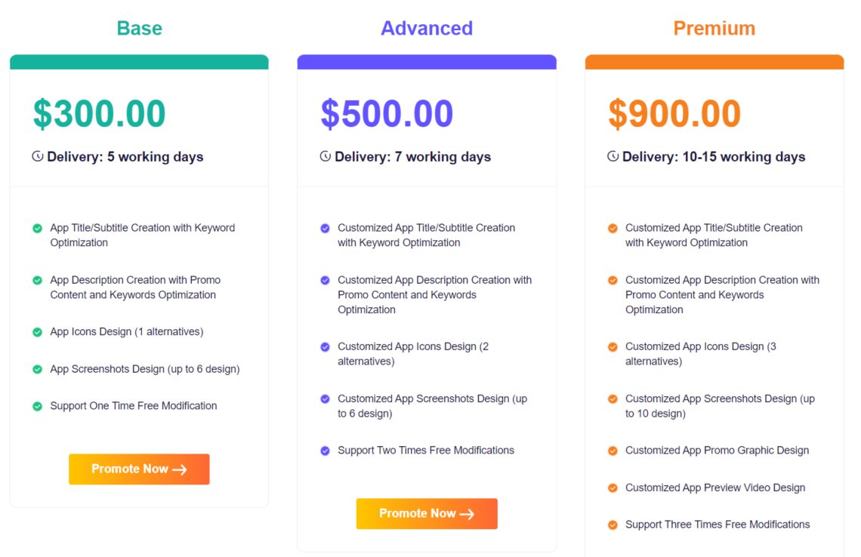The image size is (861, 557).
Task: Click the orange bar atop Premium card
Action: (714, 61)
